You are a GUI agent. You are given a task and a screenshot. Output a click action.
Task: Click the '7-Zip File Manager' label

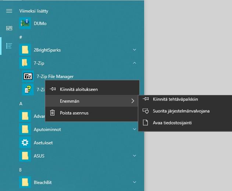[55, 77]
